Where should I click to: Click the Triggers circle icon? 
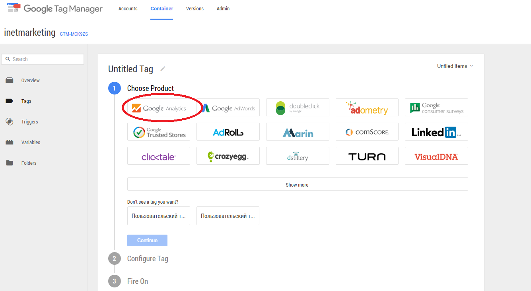(x=10, y=122)
